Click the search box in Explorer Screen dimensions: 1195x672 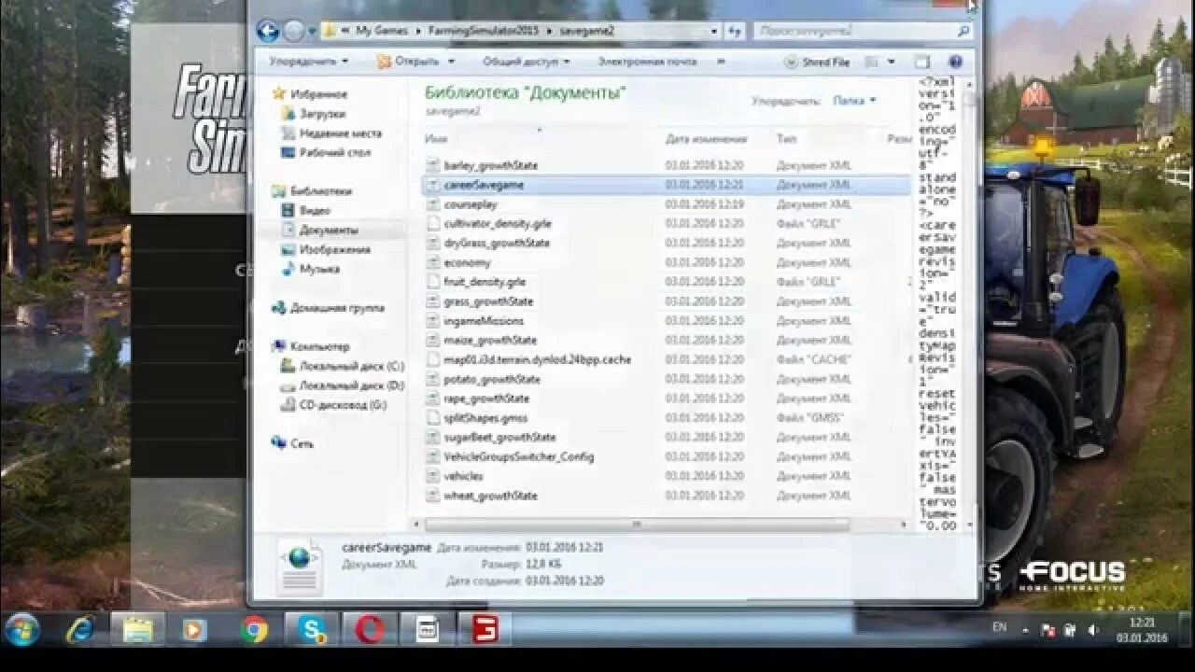(863, 31)
